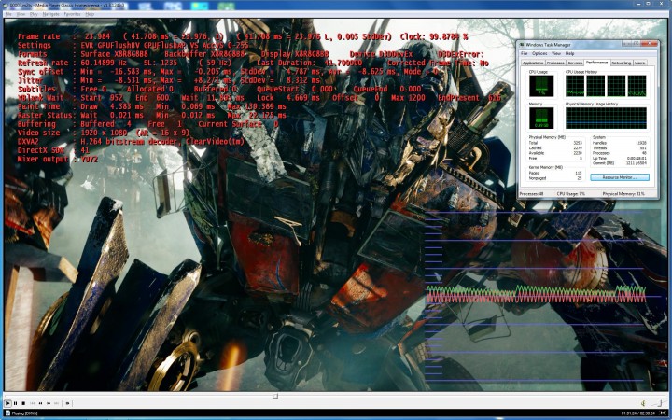The image size is (672, 420).
Task: Click the 'Mixer output' statistics line
Action: point(58,159)
